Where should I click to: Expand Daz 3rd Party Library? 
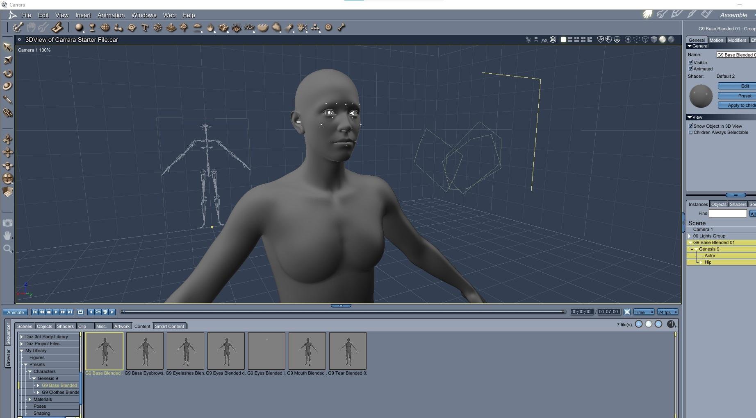tap(22, 337)
